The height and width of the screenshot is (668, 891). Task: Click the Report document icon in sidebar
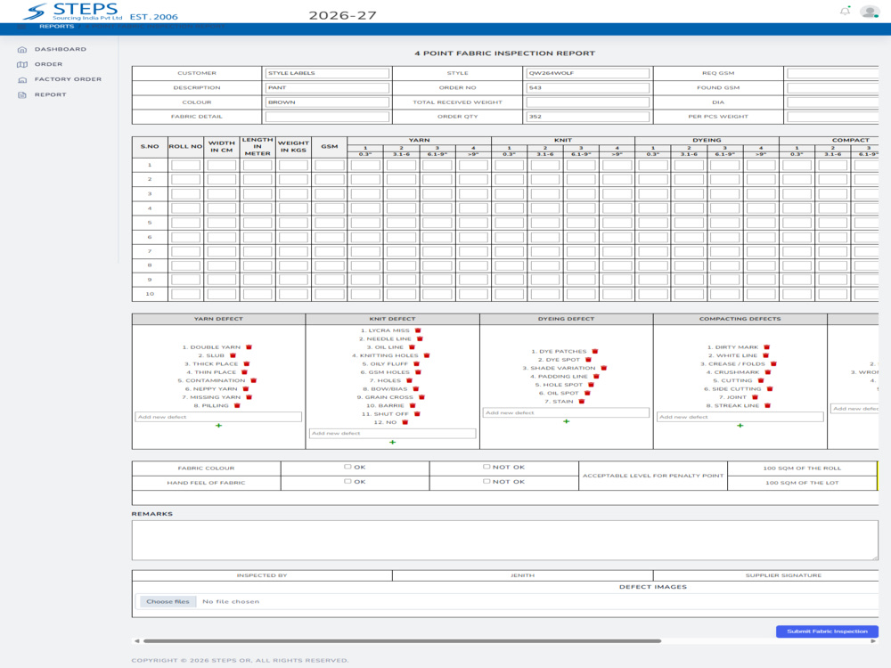point(22,95)
